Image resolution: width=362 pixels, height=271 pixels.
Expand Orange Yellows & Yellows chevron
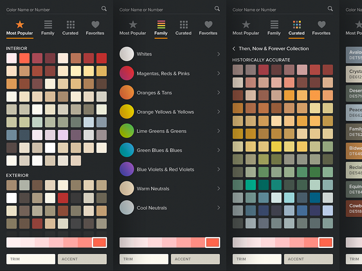tap(218, 112)
